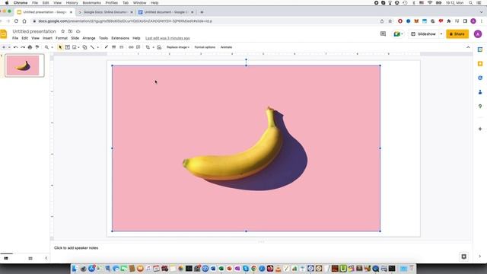Open the Replace image dropdown
This screenshot has height=274, width=487.
(178, 47)
